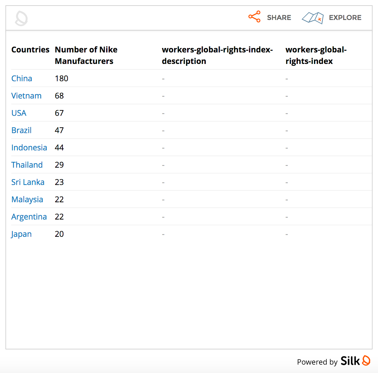Open the Japan country link

(x=21, y=234)
